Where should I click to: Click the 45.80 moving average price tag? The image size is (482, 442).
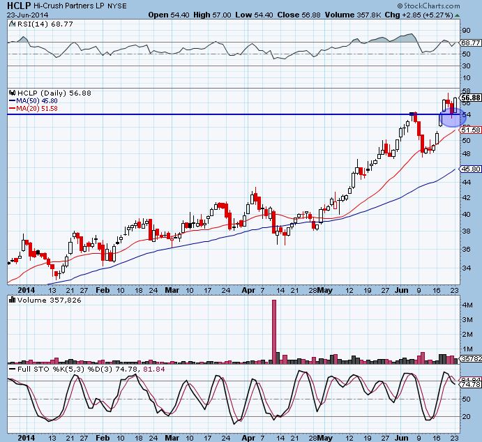pyautogui.click(x=470, y=169)
